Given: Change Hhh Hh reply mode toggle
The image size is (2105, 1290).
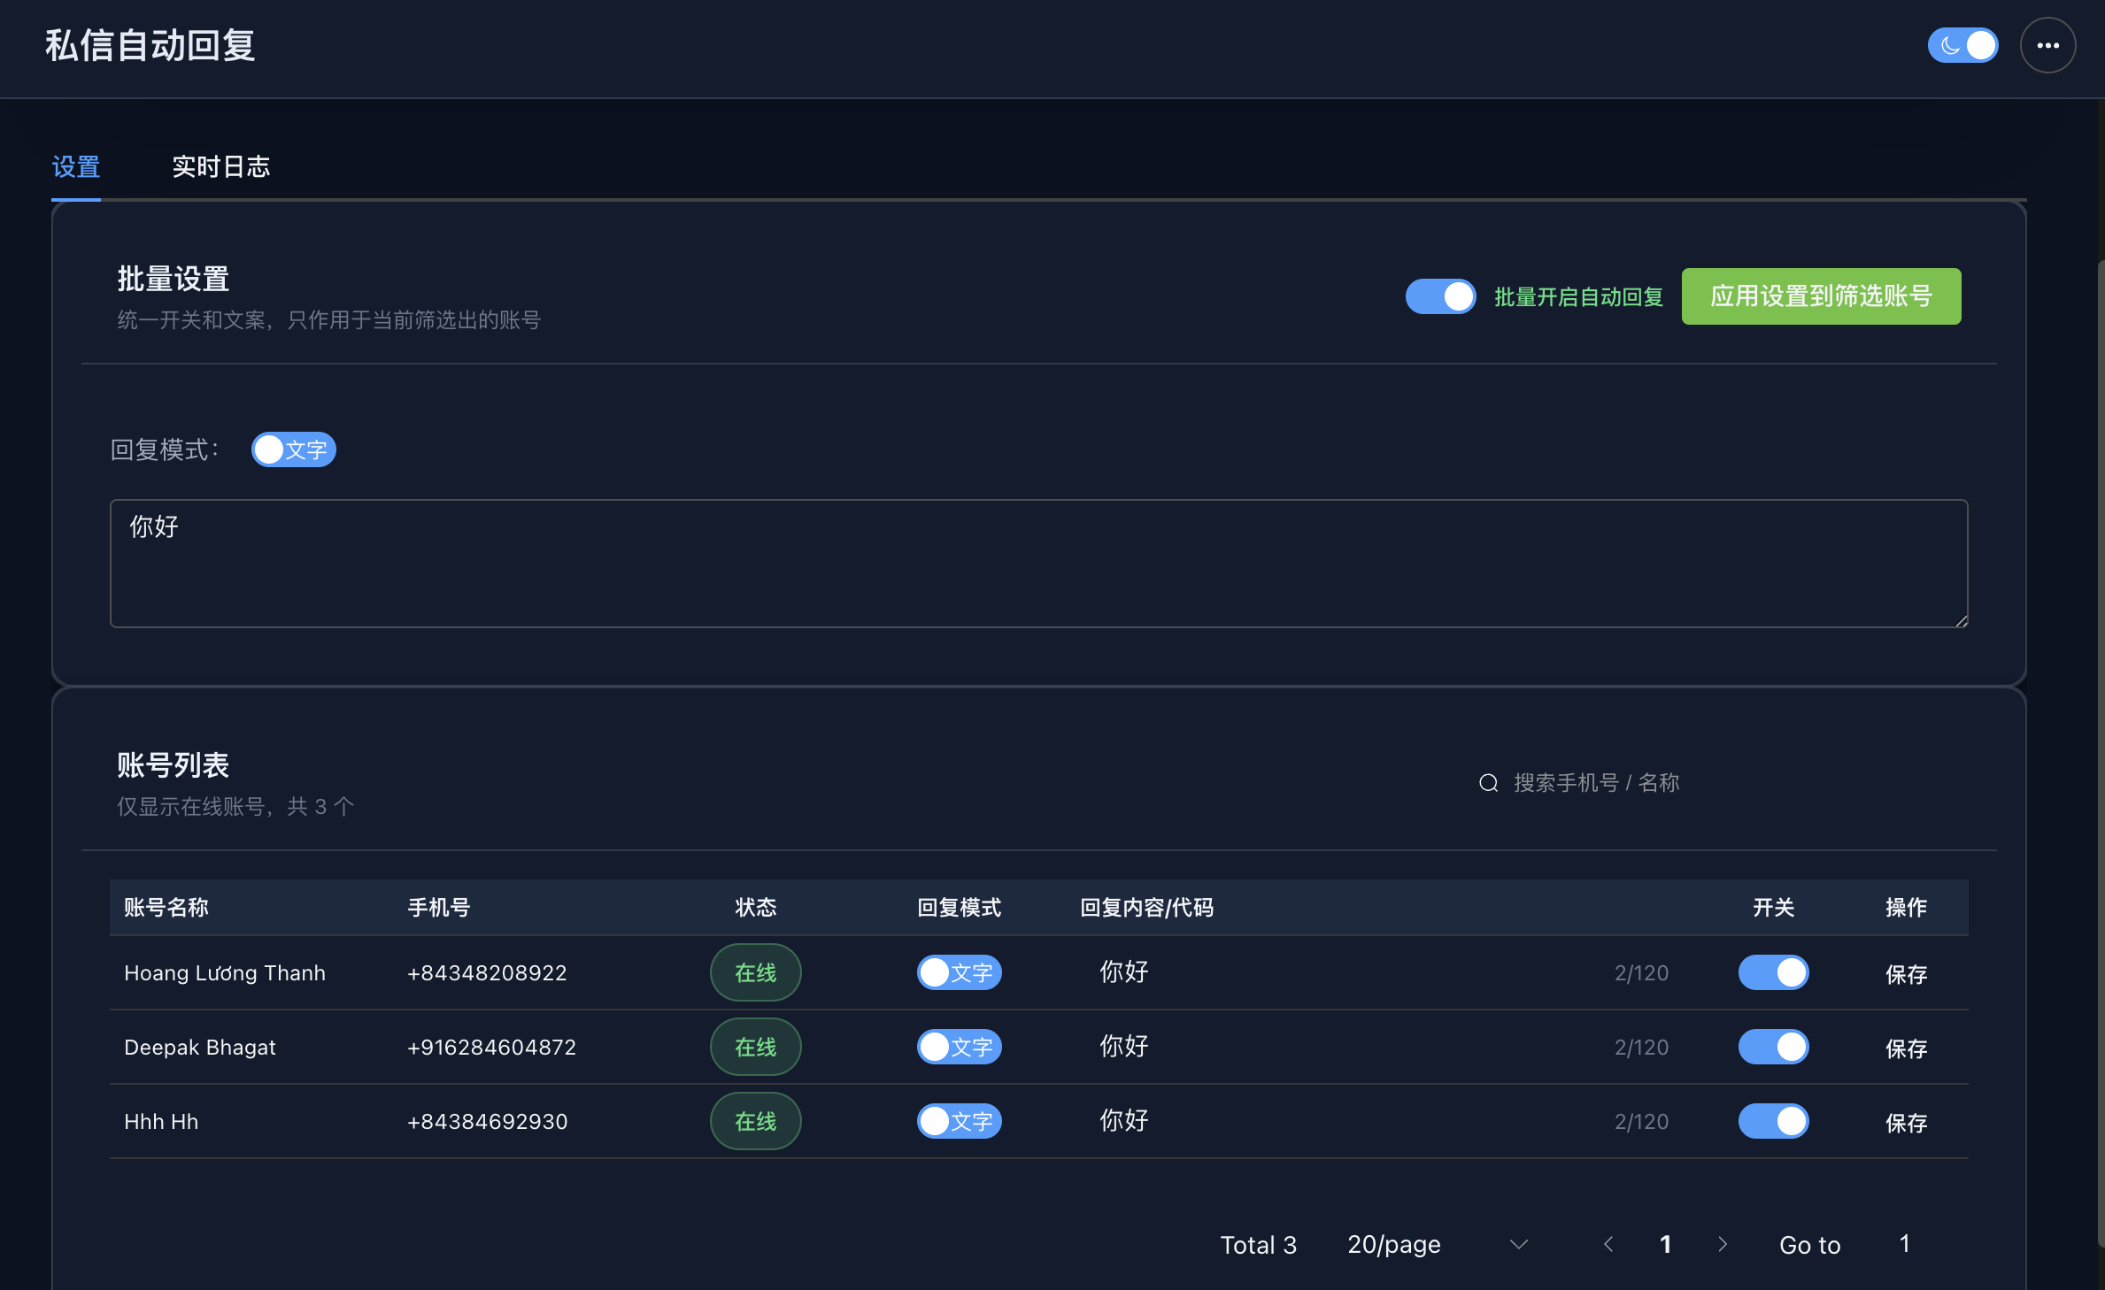Looking at the screenshot, I should 959,1121.
